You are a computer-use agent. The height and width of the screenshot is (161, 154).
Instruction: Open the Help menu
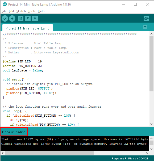[x=41, y=11]
